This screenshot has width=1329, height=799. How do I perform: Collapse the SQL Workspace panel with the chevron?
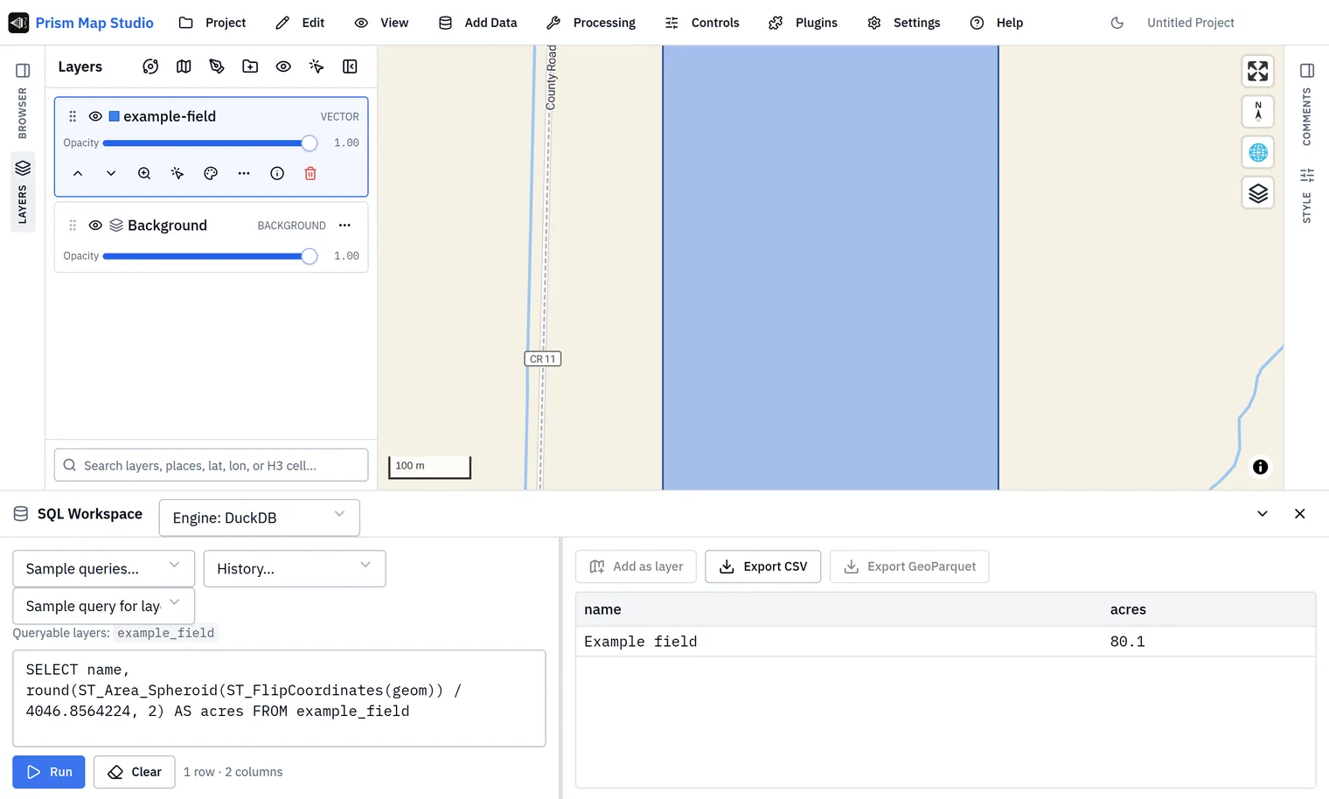pyautogui.click(x=1263, y=514)
